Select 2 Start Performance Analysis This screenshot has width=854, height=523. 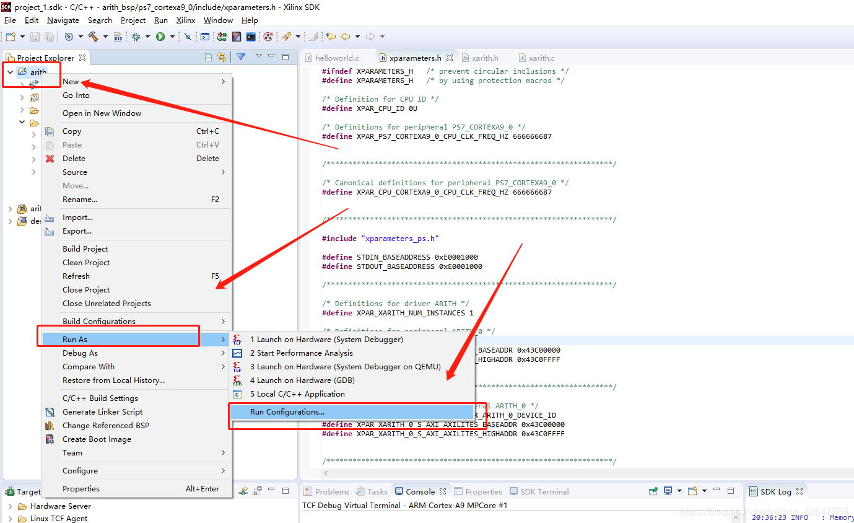coord(352,353)
